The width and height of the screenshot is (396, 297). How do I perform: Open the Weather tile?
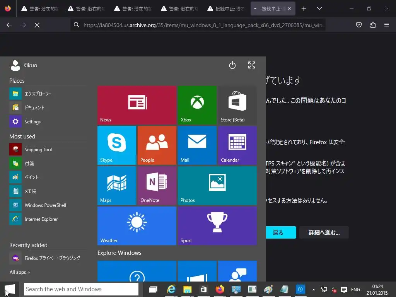137,225
